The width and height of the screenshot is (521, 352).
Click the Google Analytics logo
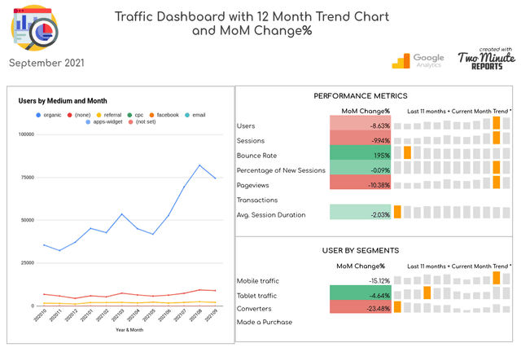[418, 60]
